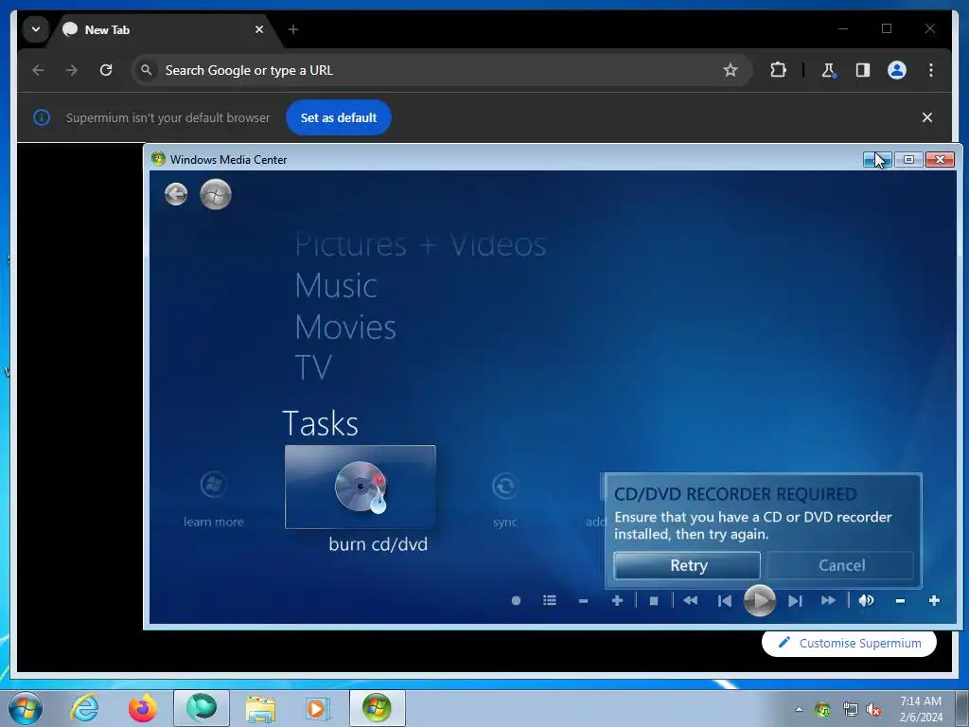Launch Firefox from the taskbar

coord(143,708)
